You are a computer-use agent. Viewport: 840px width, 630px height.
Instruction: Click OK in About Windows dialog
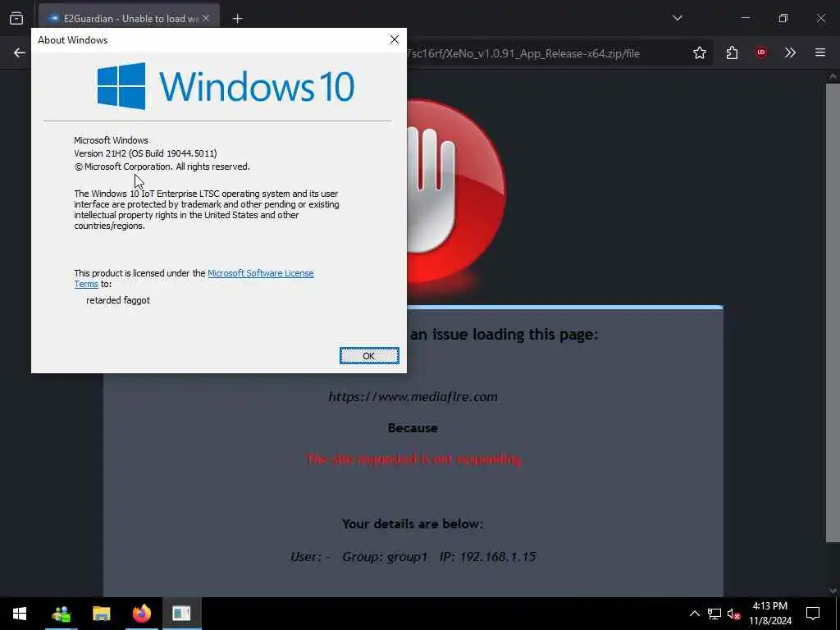point(369,356)
